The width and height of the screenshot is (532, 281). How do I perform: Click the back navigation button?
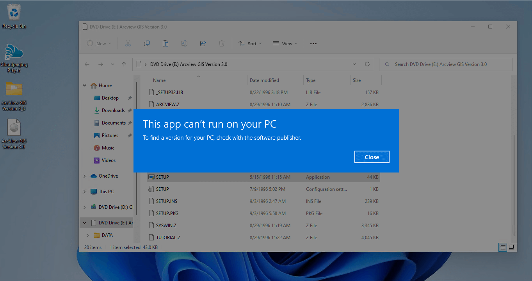[87, 64]
